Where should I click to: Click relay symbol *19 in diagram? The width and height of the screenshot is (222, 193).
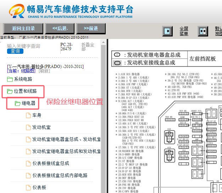[x=170, y=155]
